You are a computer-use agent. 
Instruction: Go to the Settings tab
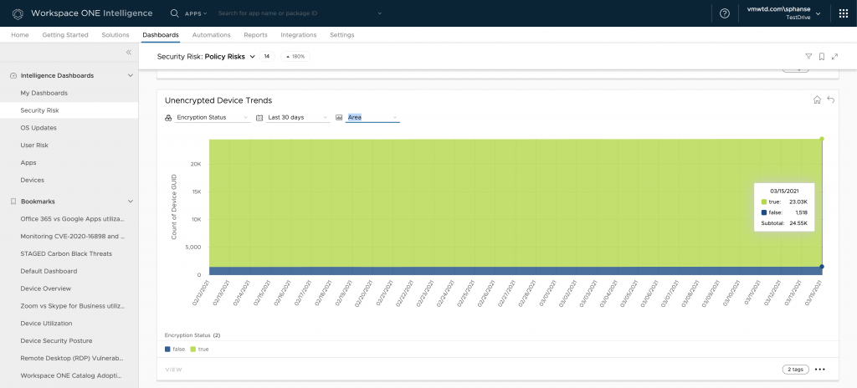(342, 35)
